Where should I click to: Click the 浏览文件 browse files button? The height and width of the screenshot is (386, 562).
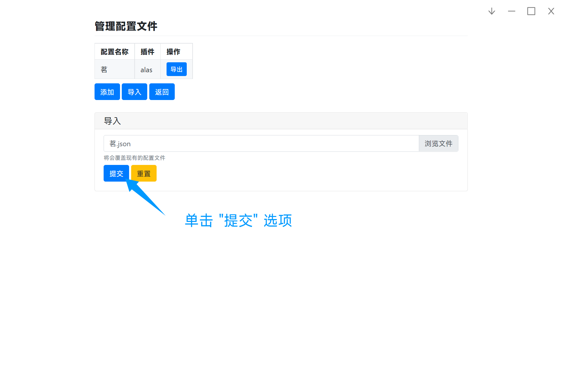click(x=438, y=143)
